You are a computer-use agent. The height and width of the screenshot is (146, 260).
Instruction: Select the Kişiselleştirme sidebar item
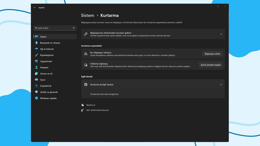pyautogui.click(x=47, y=55)
